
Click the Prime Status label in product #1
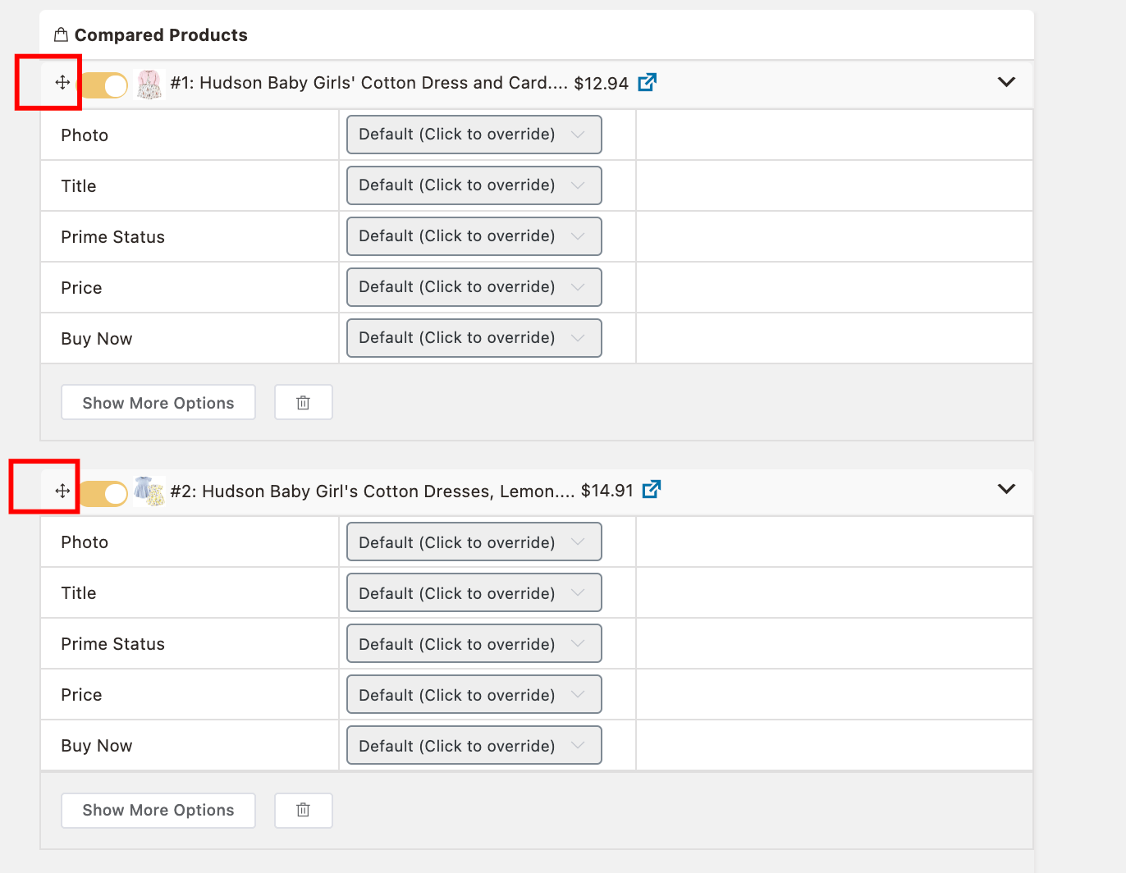[x=112, y=237]
